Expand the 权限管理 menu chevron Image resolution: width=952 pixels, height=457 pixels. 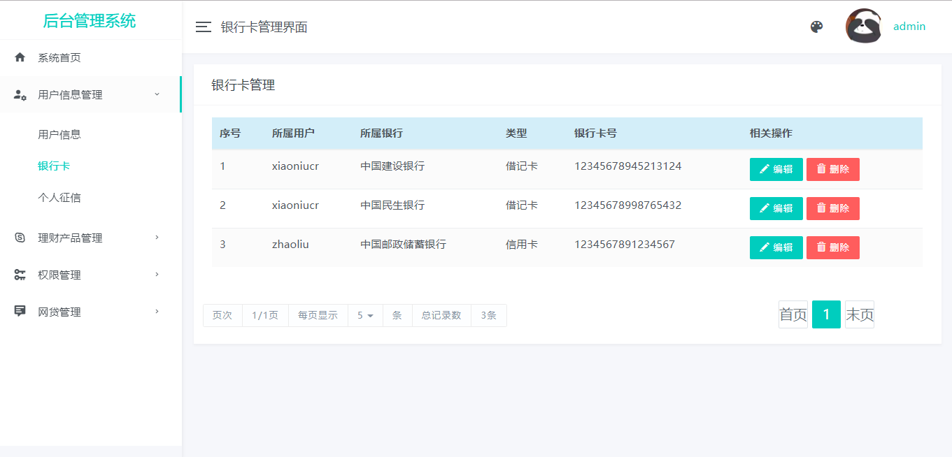tap(157, 274)
